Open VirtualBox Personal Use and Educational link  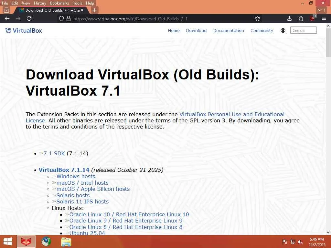point(232,114)
